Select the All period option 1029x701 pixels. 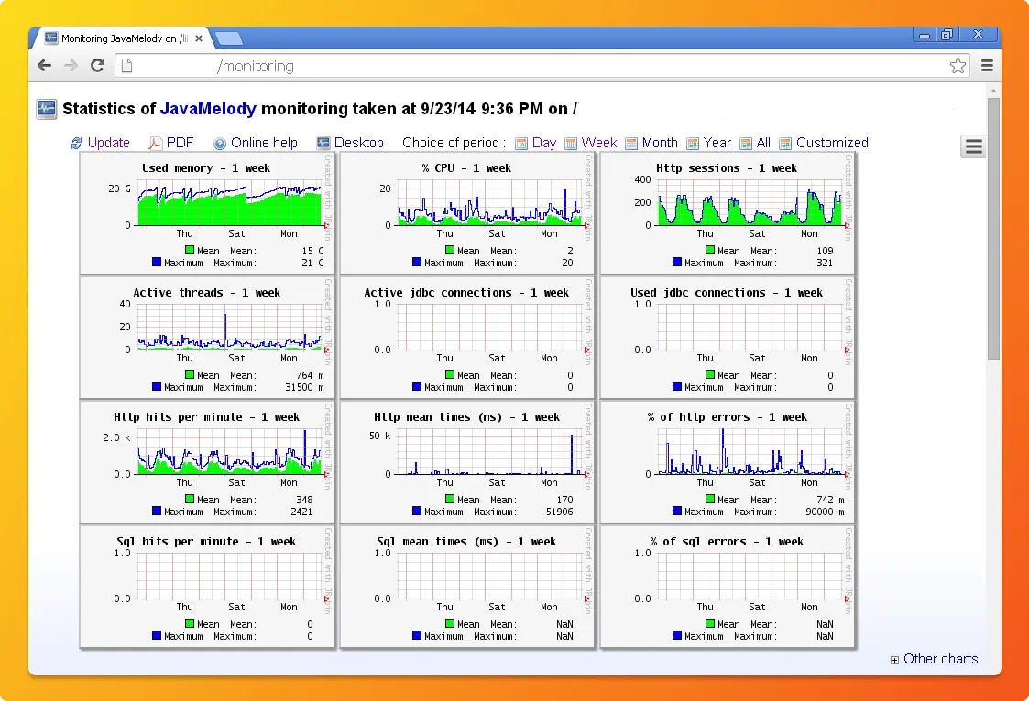pos(762,143)
